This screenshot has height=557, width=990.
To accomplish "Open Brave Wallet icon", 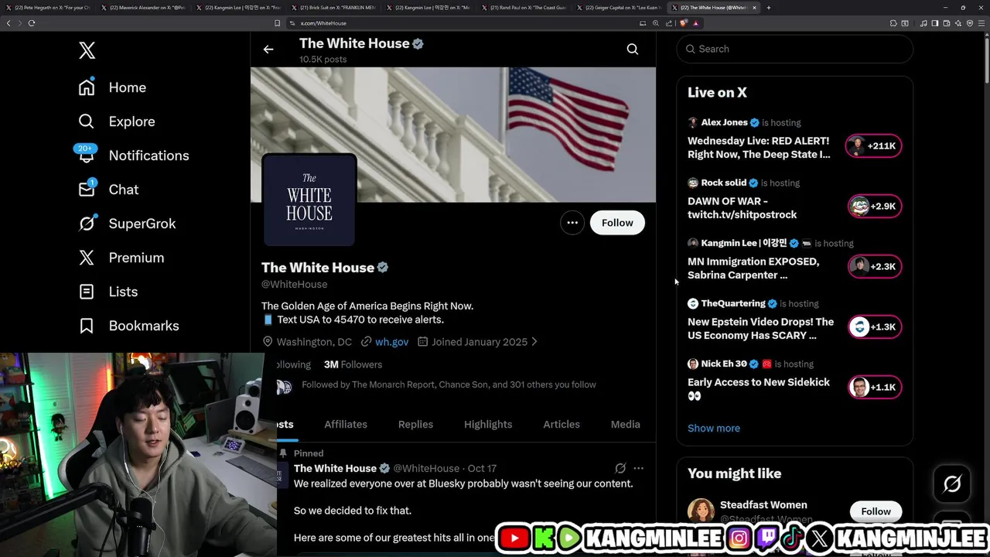I will click(x=947, y=23).
